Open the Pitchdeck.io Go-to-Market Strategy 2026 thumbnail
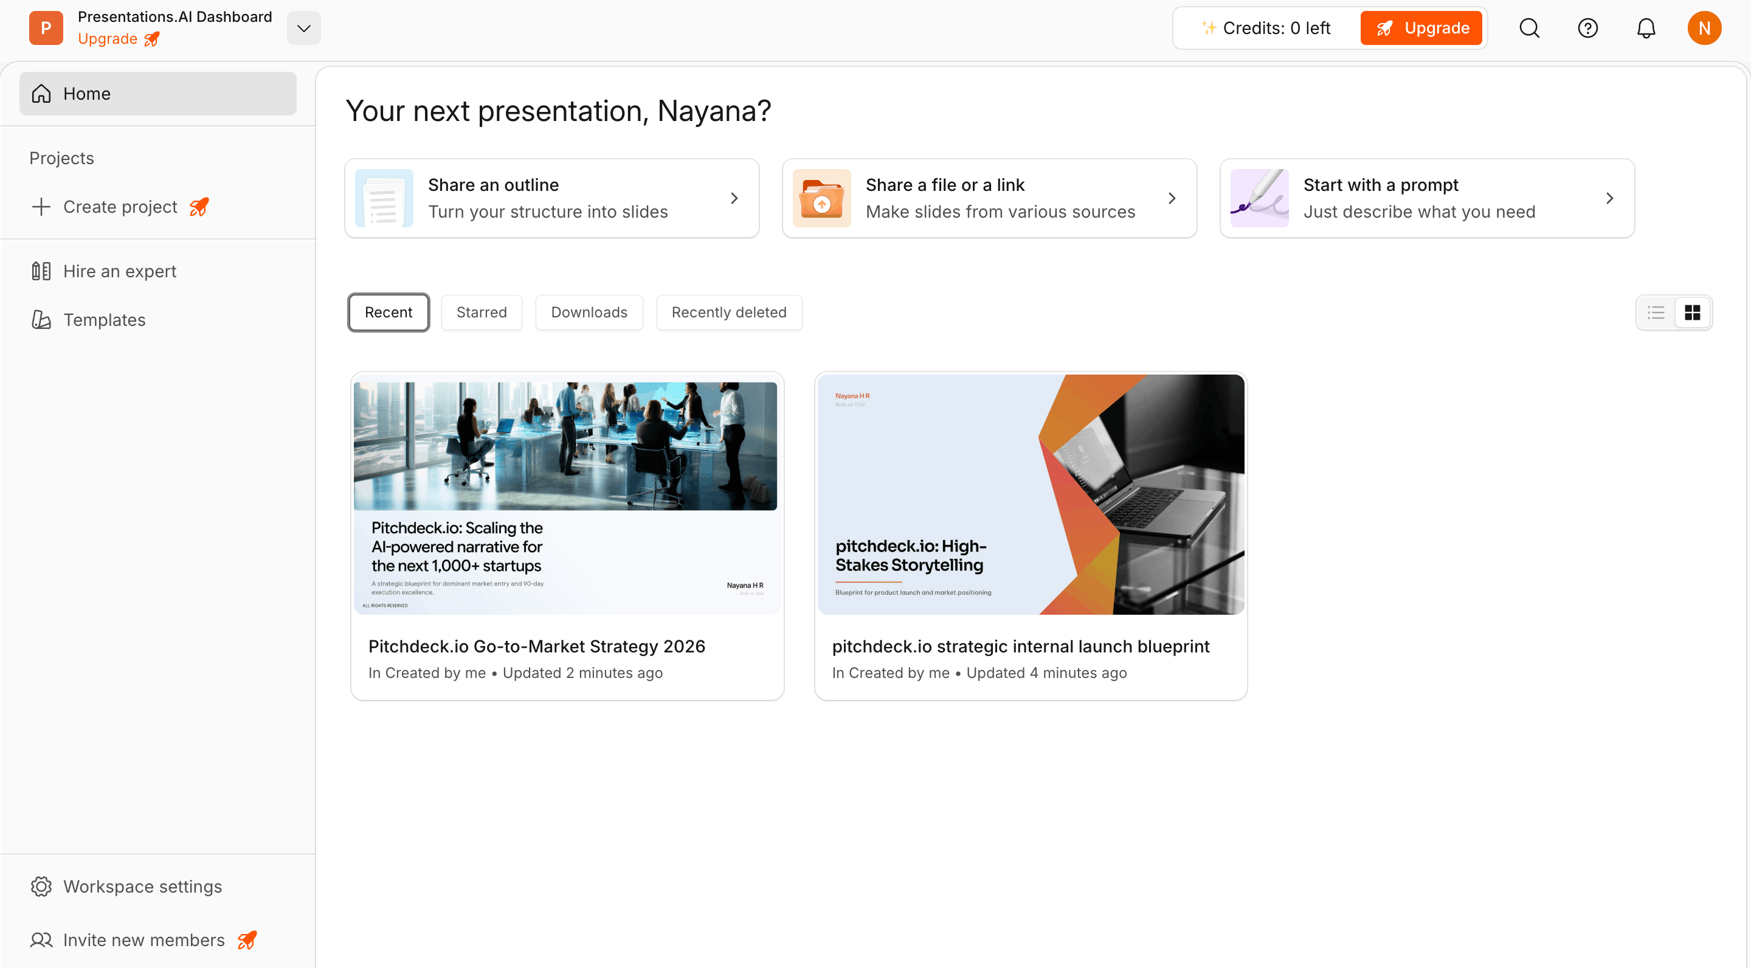Viewport: 1751px width, 968px height. click(567, 495)
